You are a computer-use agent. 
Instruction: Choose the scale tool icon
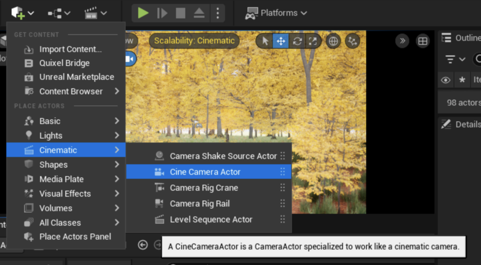312,41
